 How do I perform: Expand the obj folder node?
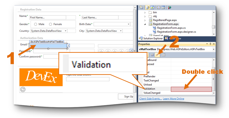click(145, 17)
